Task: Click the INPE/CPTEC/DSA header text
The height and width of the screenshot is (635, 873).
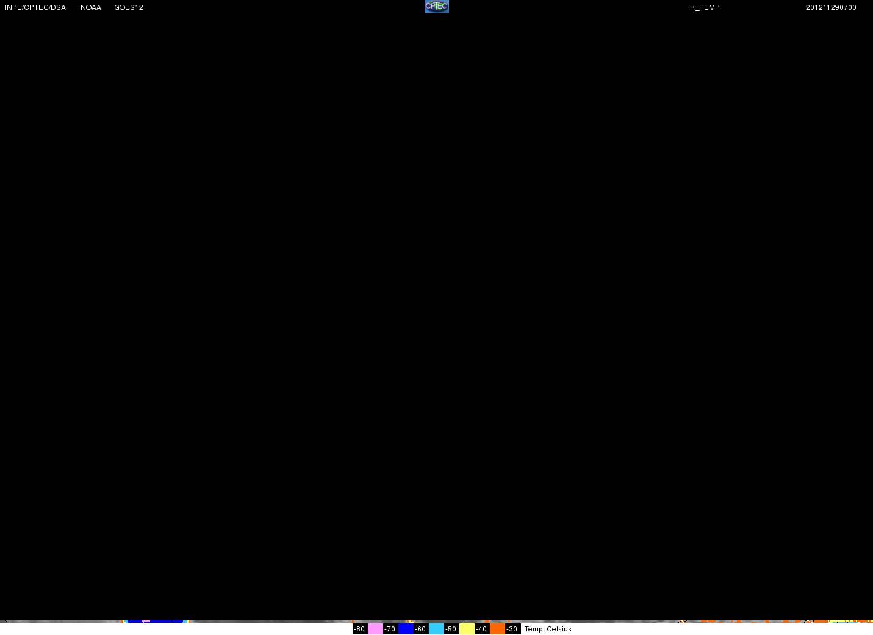Action: [35, 7]
